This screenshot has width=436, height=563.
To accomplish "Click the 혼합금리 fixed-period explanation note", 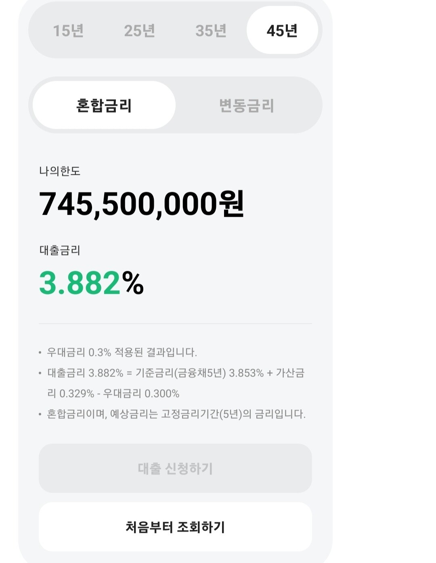I will (174, 413).
